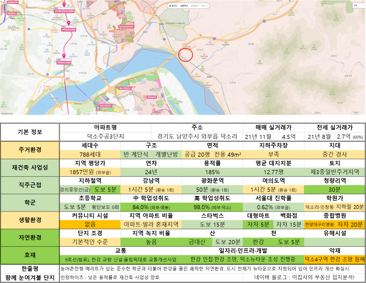Select 경기도 in the location breadcrumb
Screen dimensions: 366x283
coord(174,6)
